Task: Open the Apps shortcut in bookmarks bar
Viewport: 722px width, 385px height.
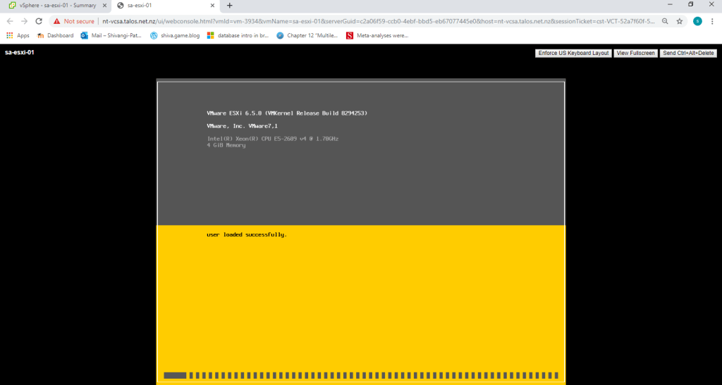Action: pos(18,35)
